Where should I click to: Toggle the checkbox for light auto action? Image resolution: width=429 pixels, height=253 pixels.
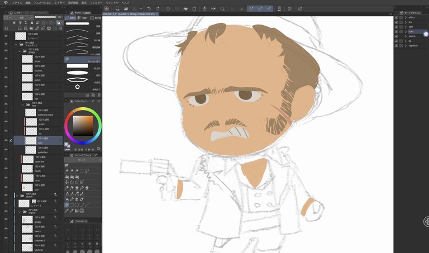pyautogui.click(x=396, y=27)
